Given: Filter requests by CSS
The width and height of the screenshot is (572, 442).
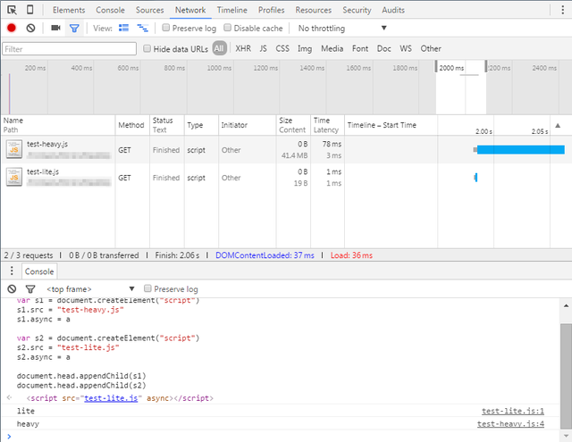Looking at the screenshot, I should (282, 48).
